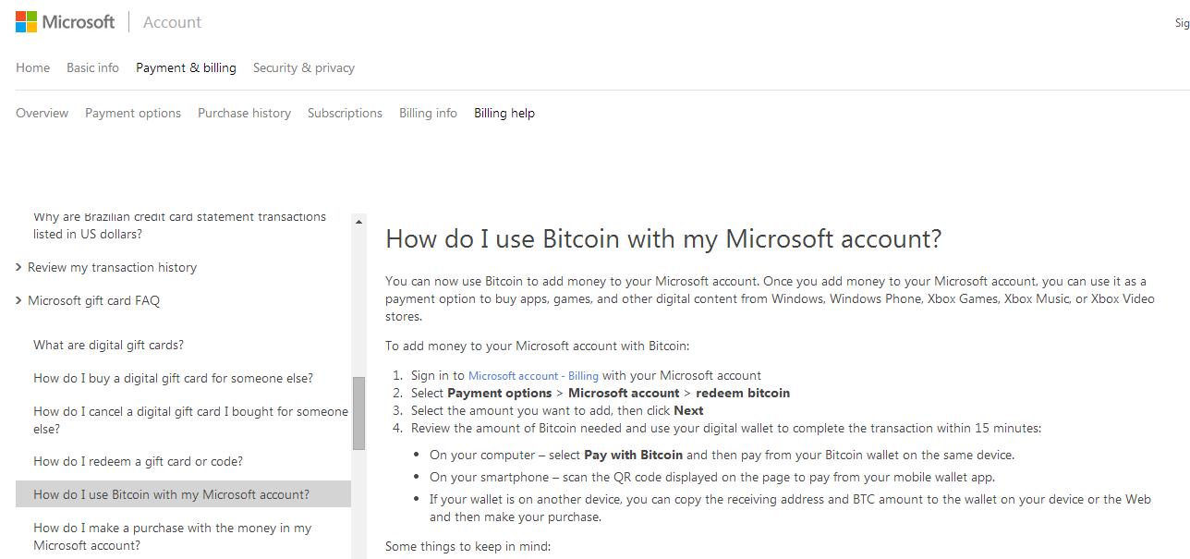Click the Microsoft logo
The height and width of the screenshot is (559, 1190).
(x=65, y=22)
